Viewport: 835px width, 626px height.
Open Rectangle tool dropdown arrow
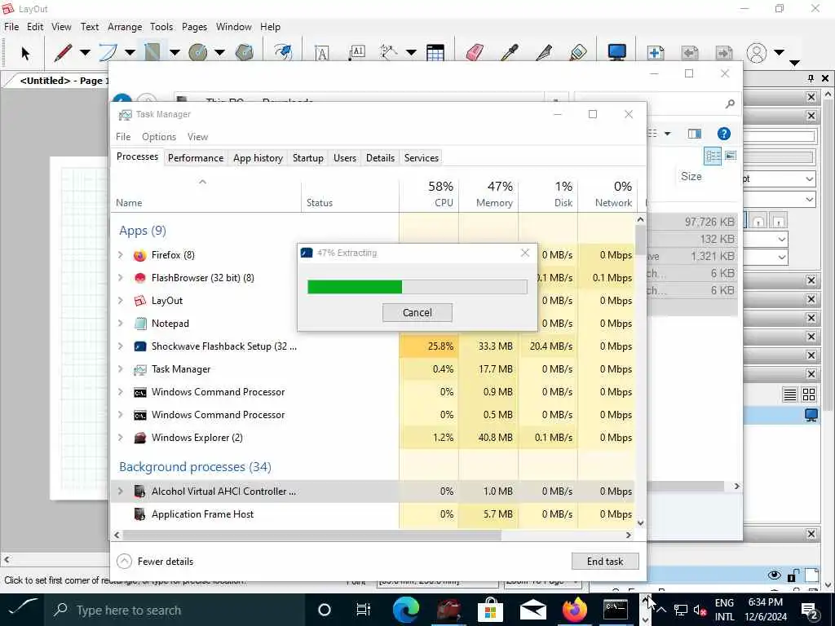click(175, 52)
